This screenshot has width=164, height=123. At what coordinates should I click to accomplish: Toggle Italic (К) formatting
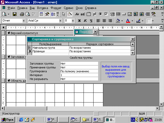85,20
